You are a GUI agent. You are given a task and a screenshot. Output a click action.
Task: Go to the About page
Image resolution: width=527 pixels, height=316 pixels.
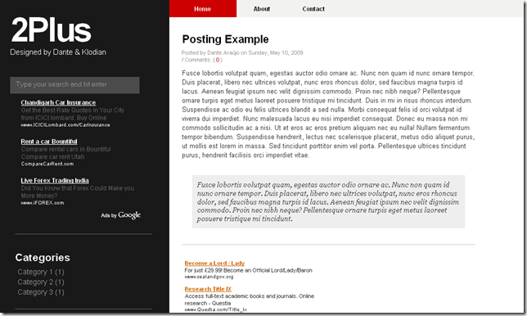click(262, 9)
